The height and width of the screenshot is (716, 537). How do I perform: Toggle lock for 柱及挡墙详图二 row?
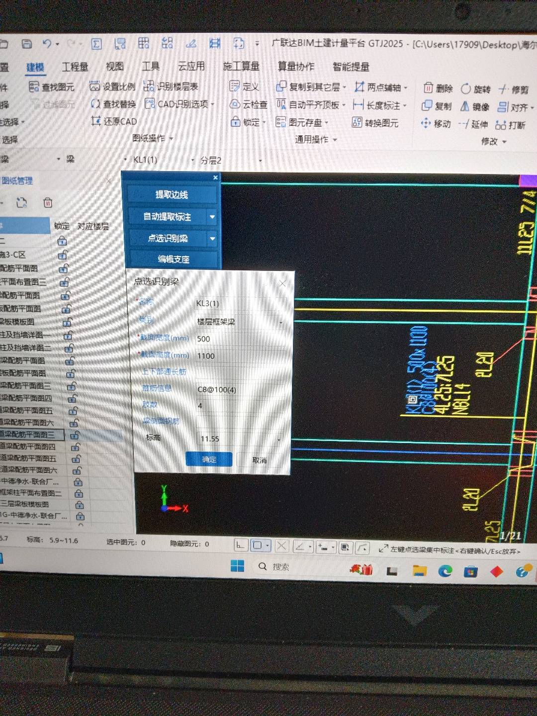point(69,348)
